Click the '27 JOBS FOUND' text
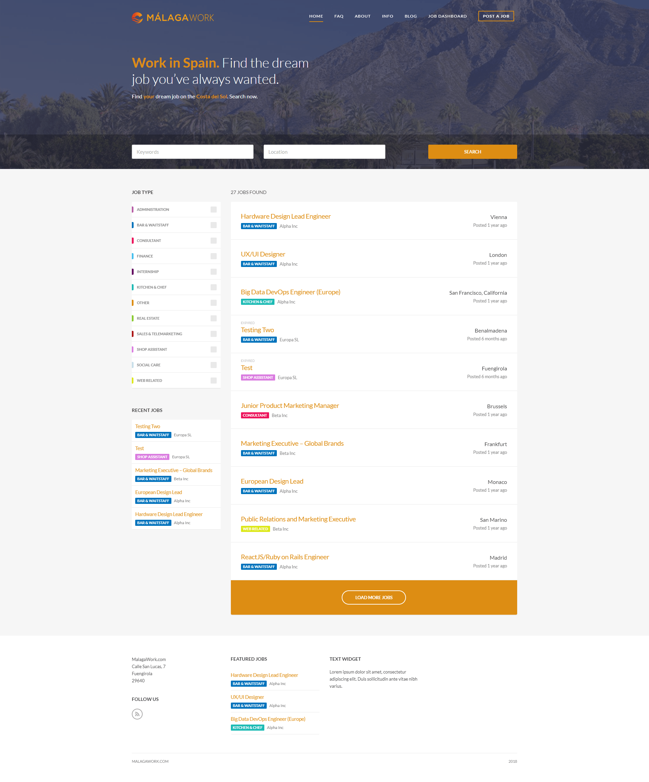This screenshot has height=782, width=649. coord(248,192)
